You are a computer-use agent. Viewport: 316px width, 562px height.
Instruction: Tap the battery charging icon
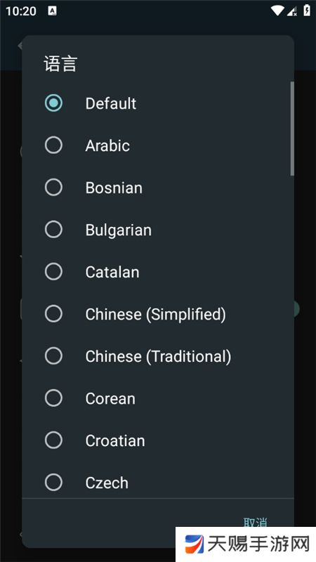[x=307, y=11]
